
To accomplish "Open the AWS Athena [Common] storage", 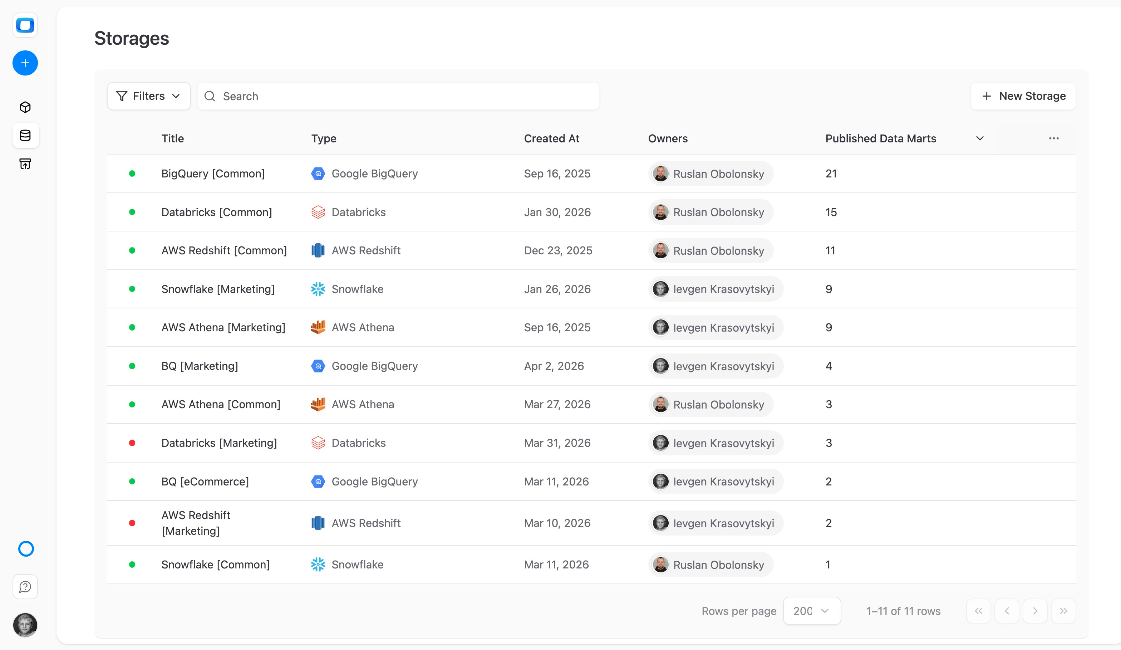I will [221, 404].
